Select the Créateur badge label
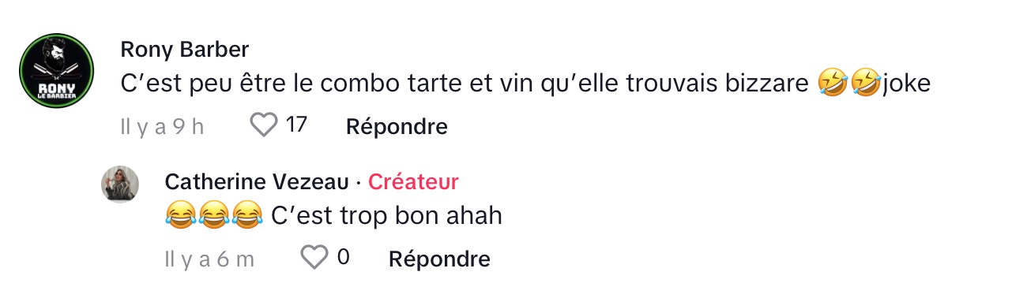Screen dimensions: 1027x287 coord(414,182)
